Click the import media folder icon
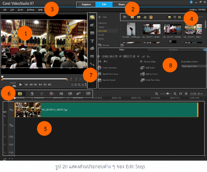This screenshot has height=172, width=207. [x=125, y=17]
